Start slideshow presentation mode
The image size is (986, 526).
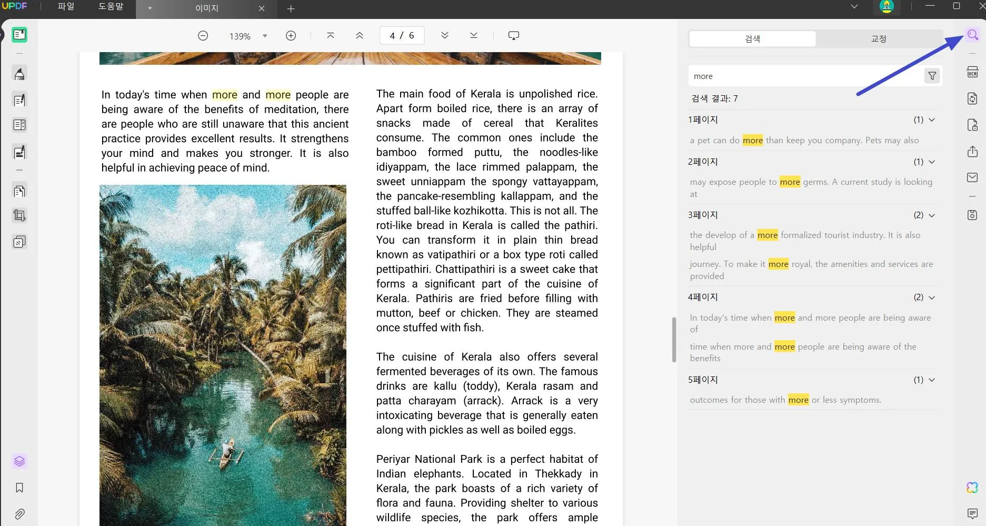[514, 35]
